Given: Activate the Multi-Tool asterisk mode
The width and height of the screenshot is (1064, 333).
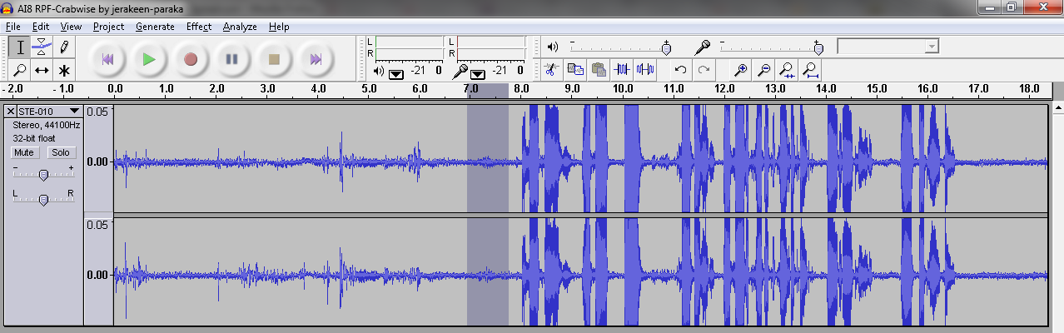Looking at the screenshot, I should [64, 70].
